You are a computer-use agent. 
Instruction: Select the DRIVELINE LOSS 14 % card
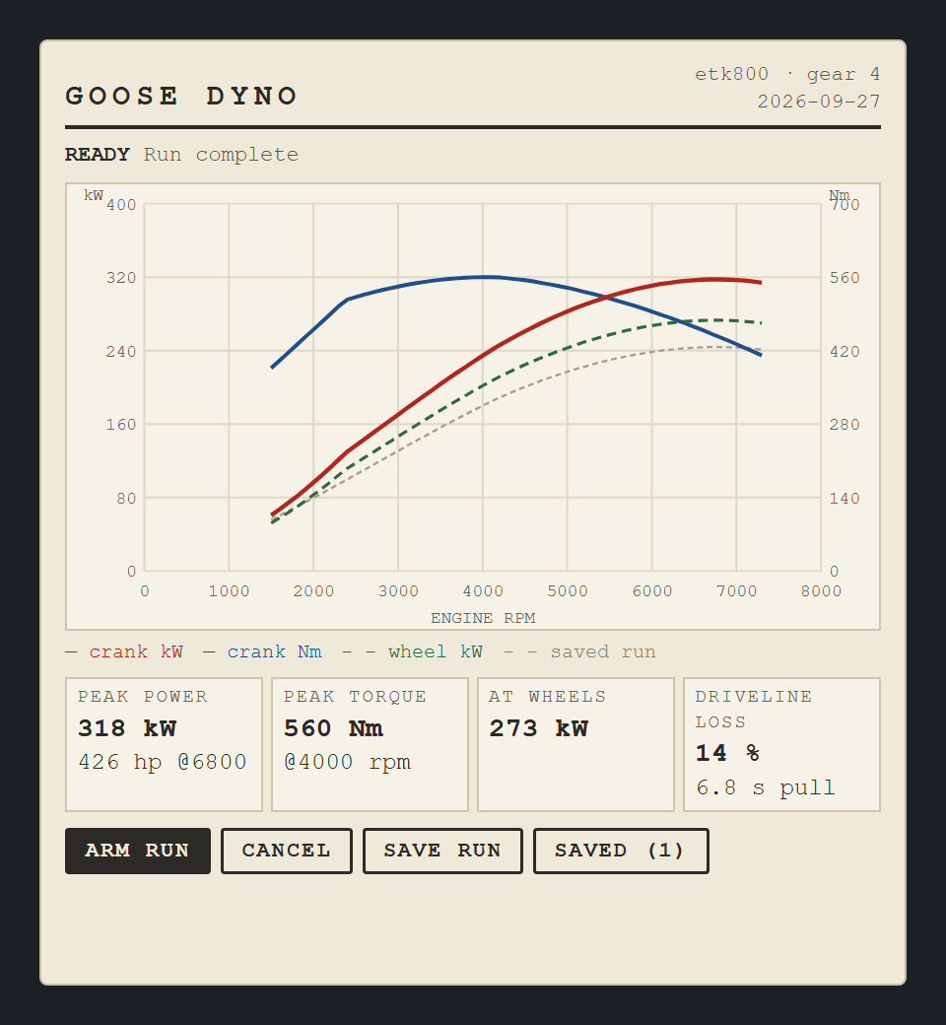[x=781, y=744]
